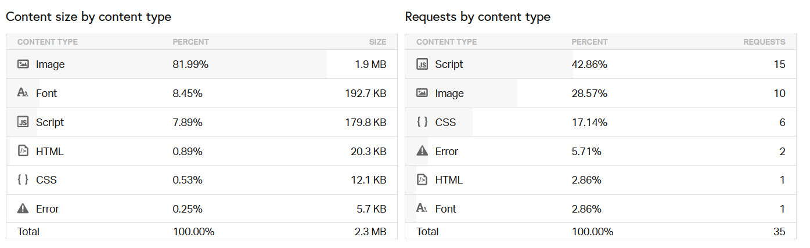
Task: Click the HTML icon in content size table
Action: [x=23, y=151]
